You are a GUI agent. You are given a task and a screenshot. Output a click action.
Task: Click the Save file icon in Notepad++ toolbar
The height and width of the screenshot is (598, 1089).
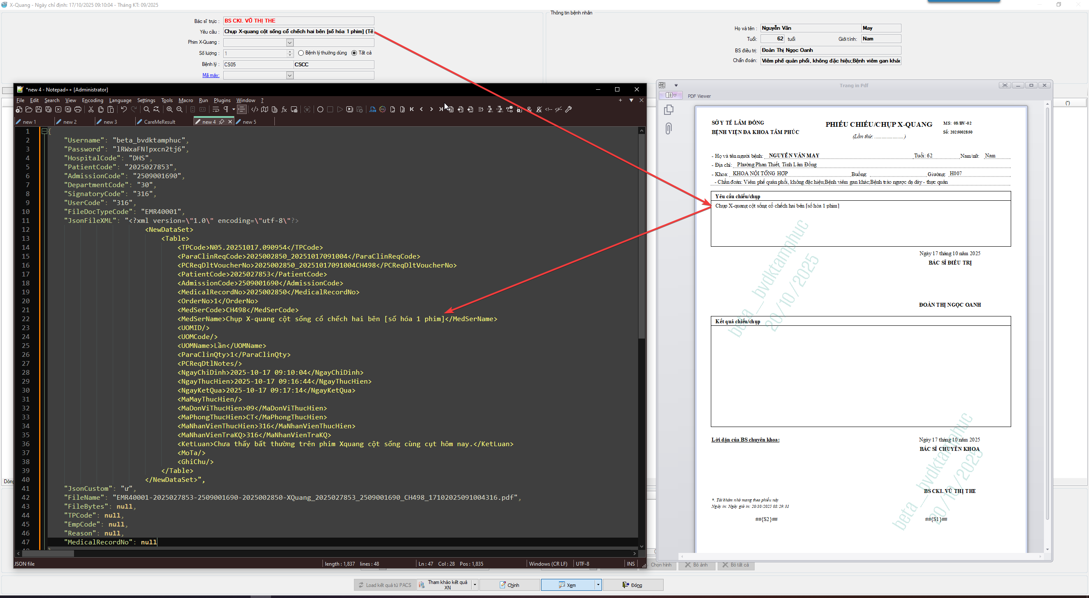tap(38, 109)
